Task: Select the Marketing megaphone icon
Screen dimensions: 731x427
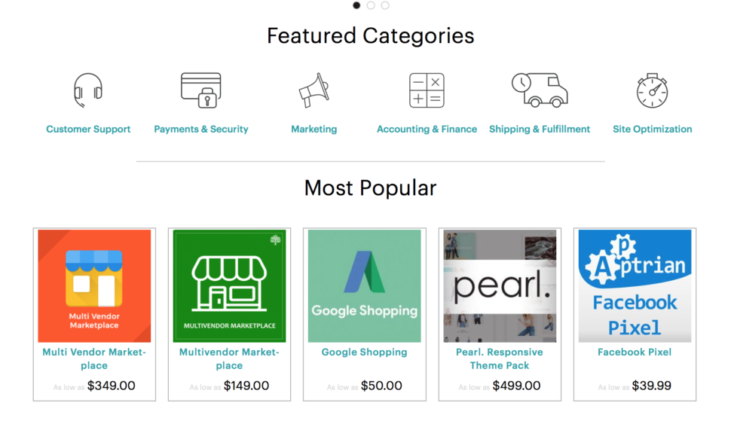Action: tap(314, 90)
